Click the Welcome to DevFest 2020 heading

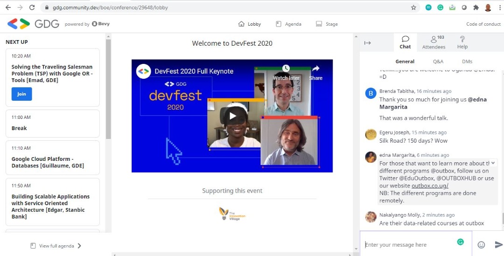click(232, 43)
